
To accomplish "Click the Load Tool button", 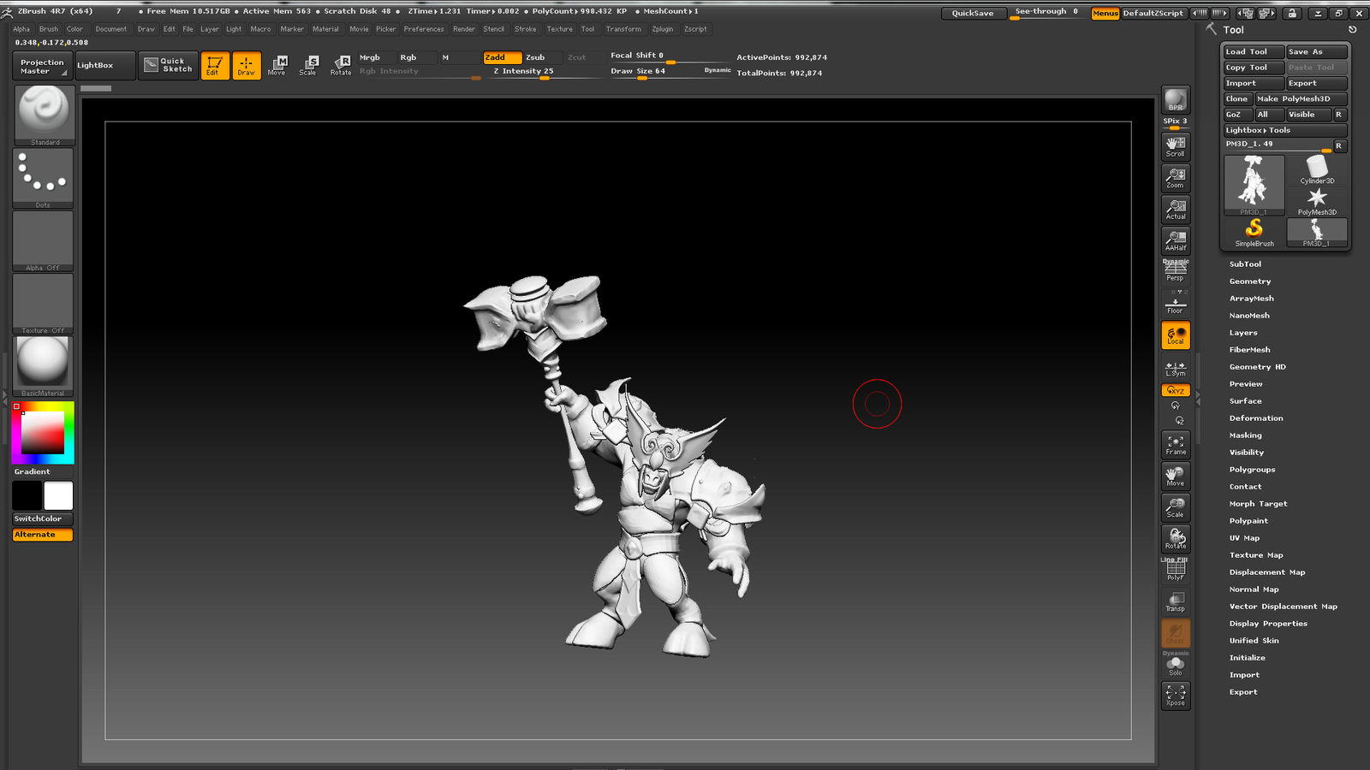I will tap(1254, 52).
